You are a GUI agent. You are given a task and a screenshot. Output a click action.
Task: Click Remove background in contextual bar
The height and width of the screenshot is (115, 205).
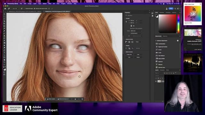[x=63, y=99]
